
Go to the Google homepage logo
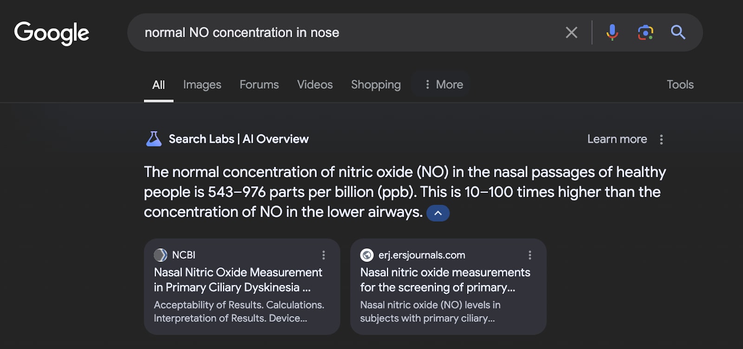click(x=52, y=33)
